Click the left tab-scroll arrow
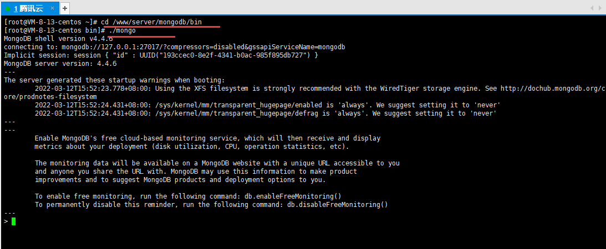The image size is (606, 249). coord(593,8)
